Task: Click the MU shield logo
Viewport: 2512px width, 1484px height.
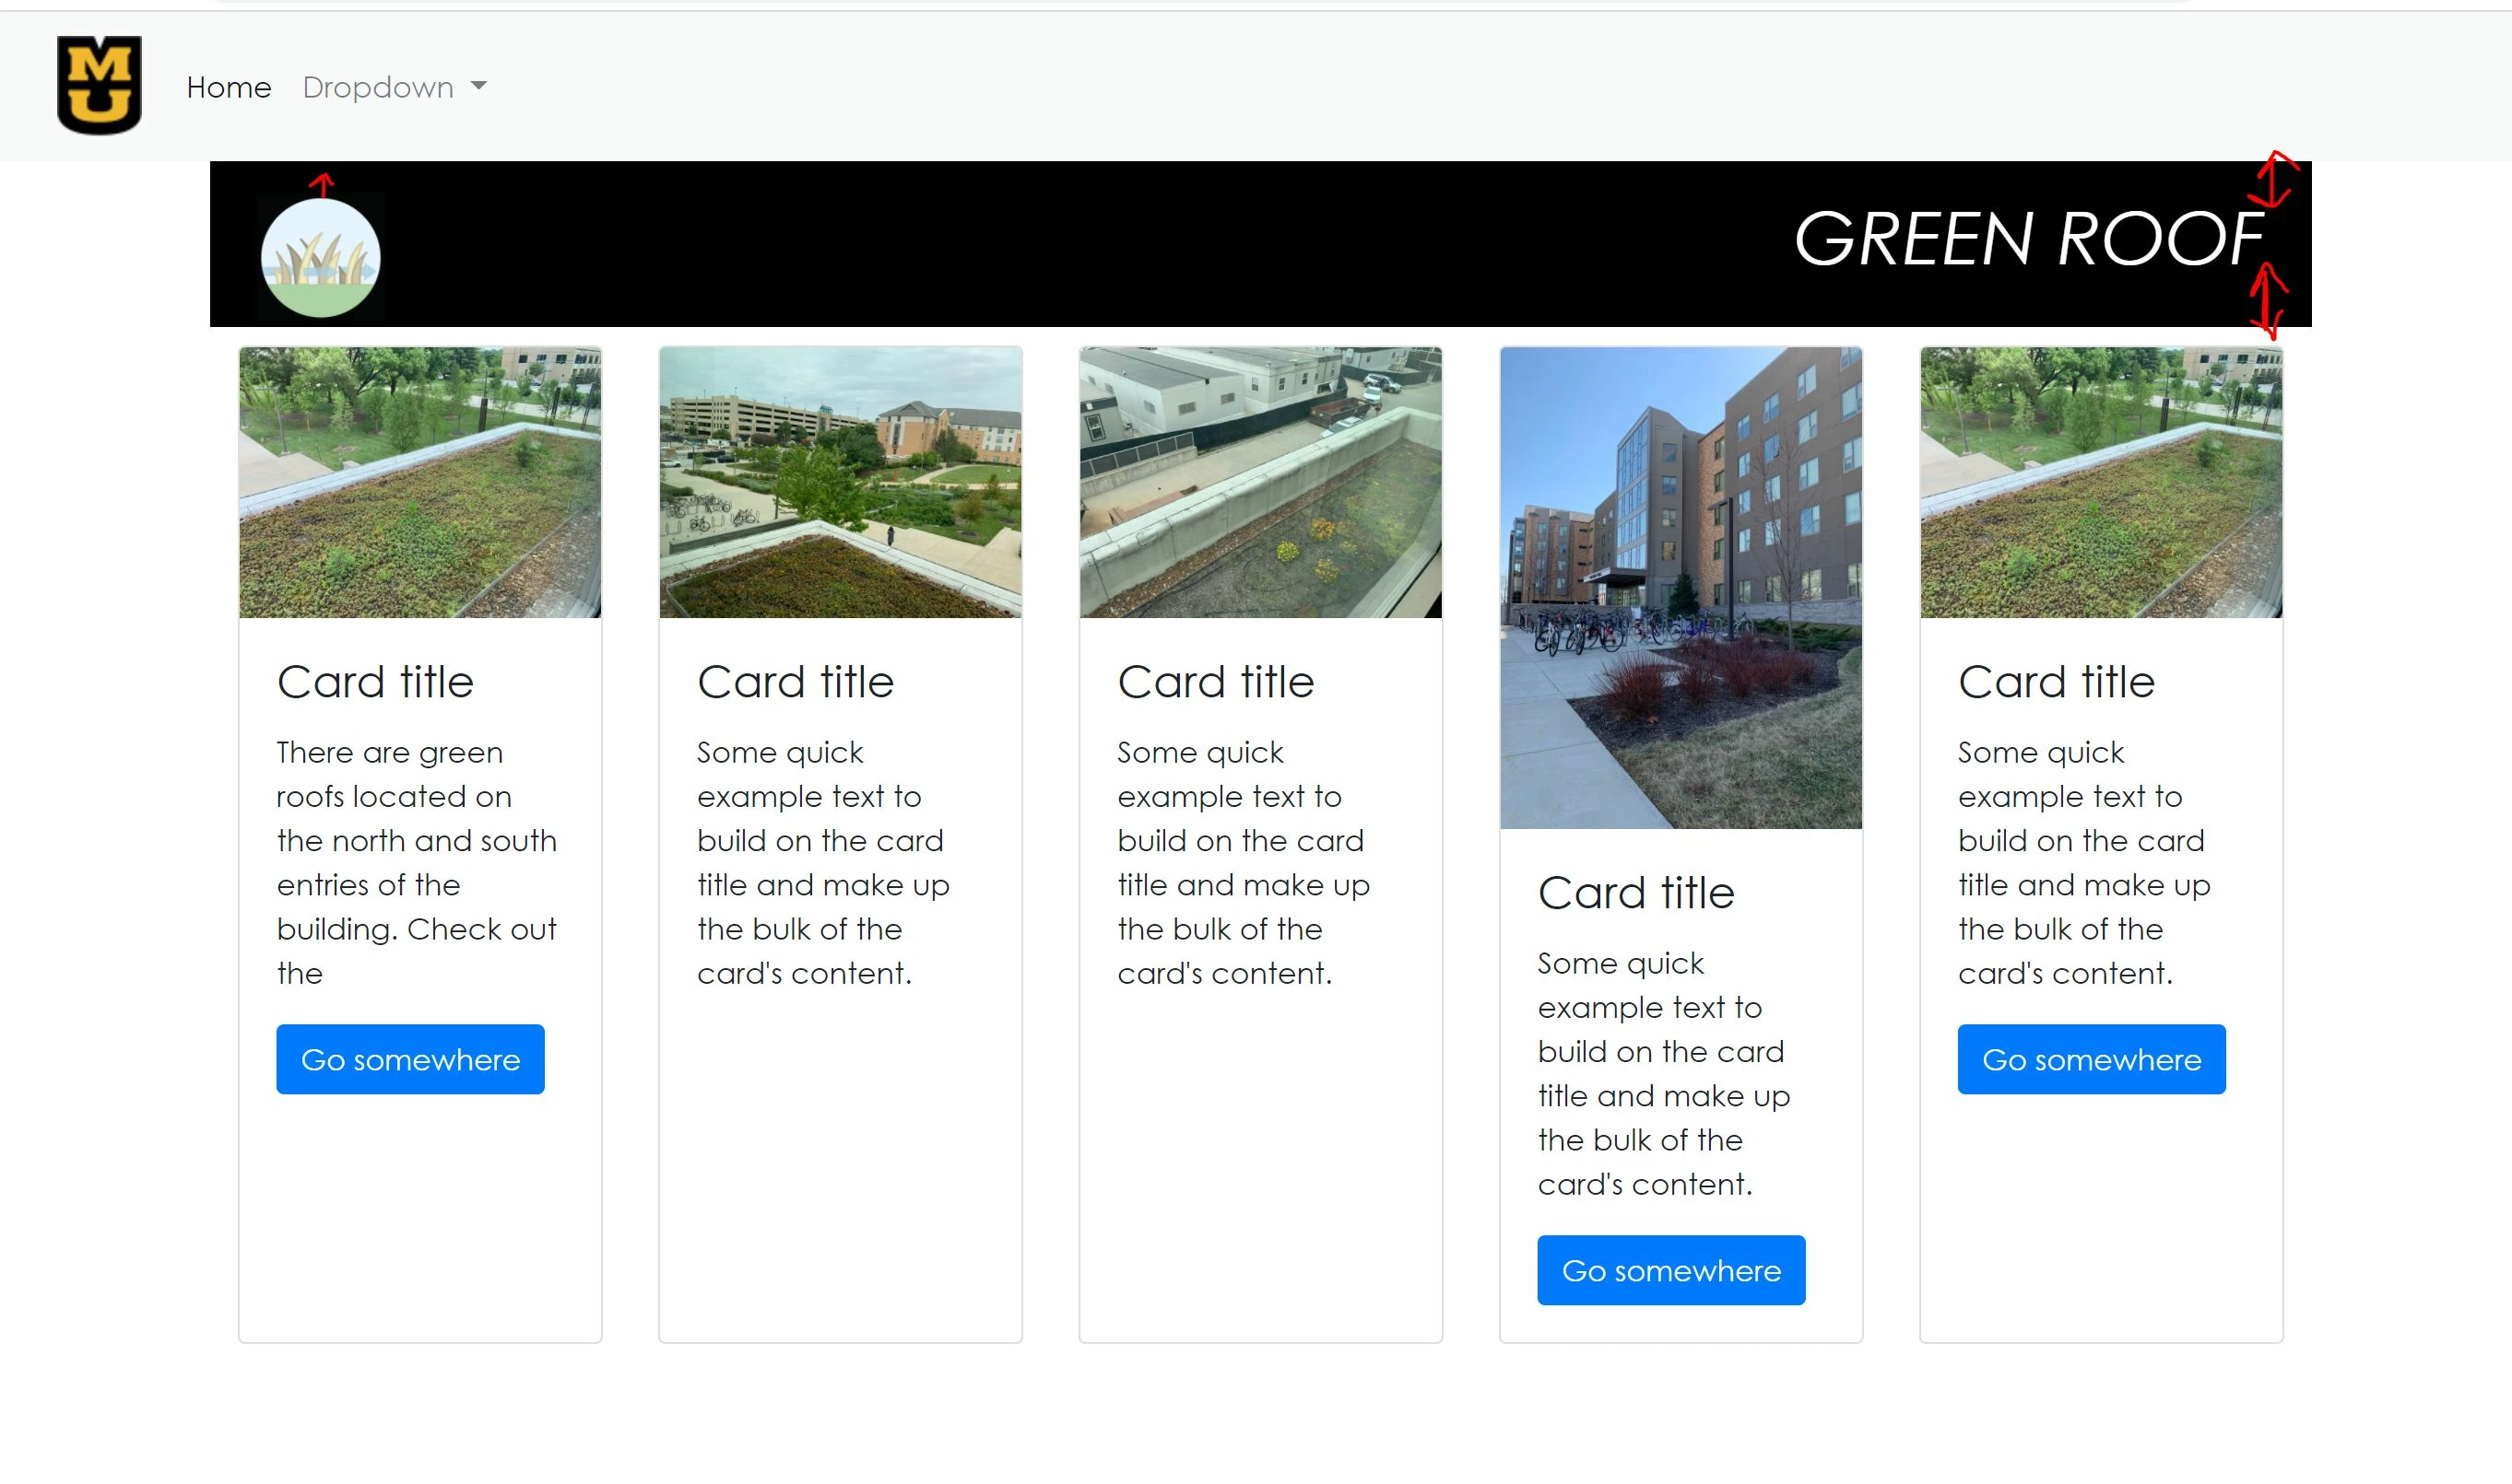Action: 99,85
